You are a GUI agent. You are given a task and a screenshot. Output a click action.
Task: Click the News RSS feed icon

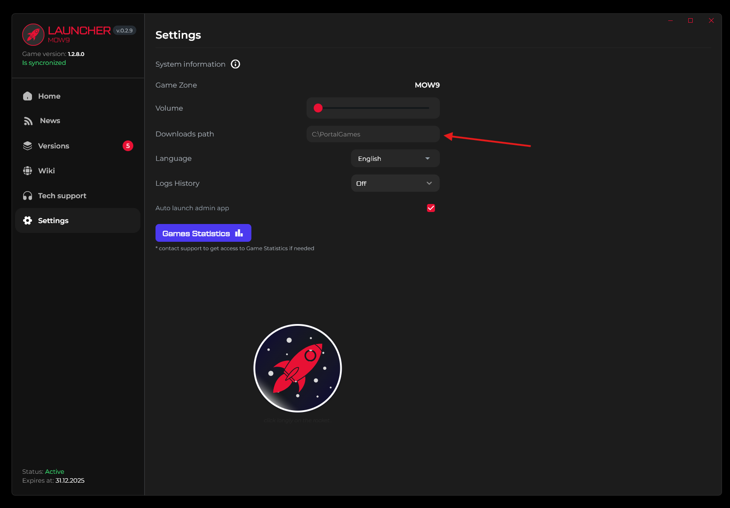click(x=28, y=121)
